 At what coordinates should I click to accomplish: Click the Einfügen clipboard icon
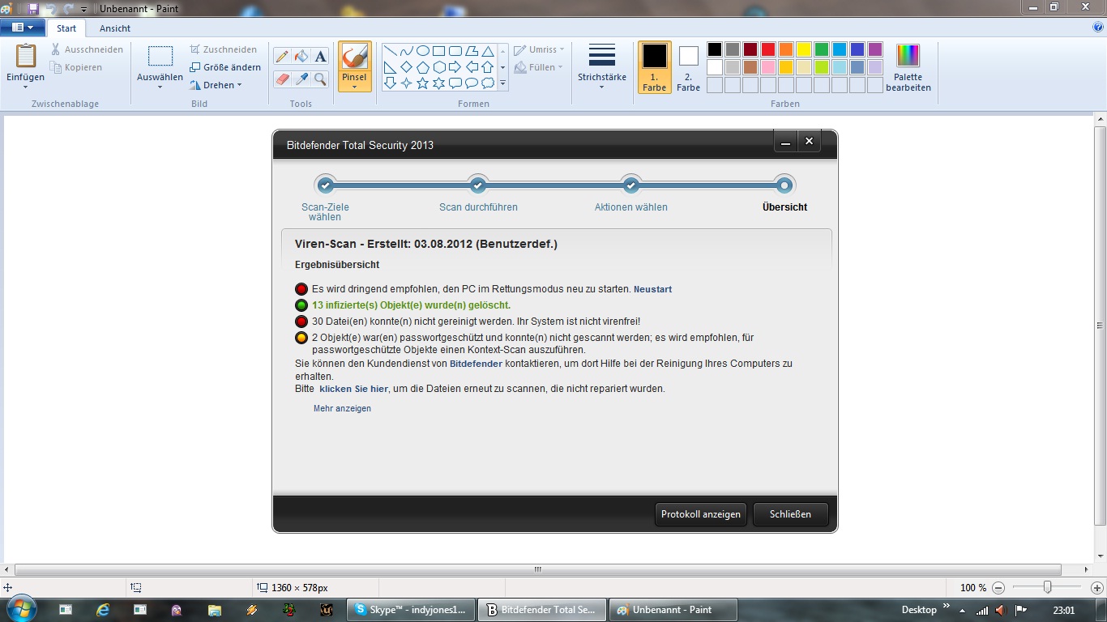point(26,56)
